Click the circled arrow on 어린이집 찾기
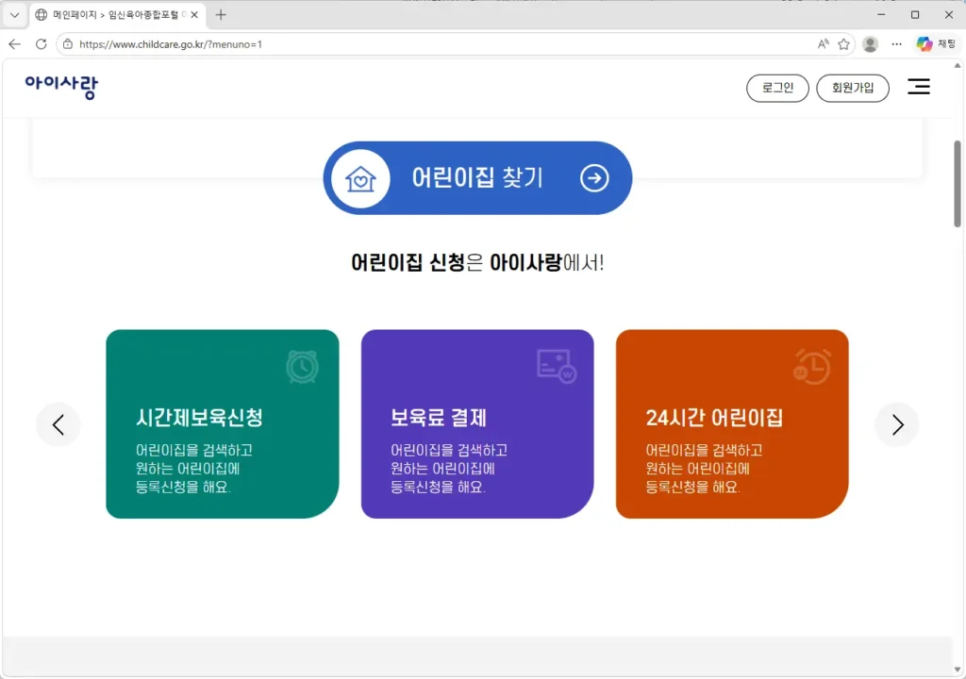Screen dimensions: 966x679 click(x=594, y=178)
